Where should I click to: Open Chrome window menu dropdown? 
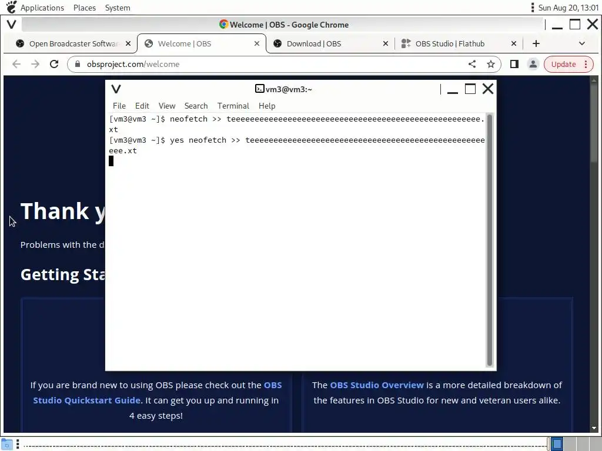[12, 25]
